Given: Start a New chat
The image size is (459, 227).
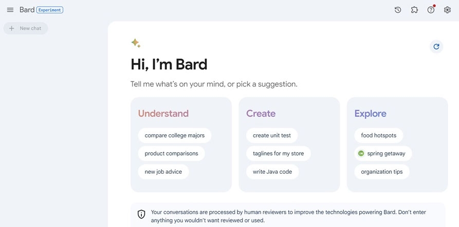Looking at the screenshot, I should [x=26, y=28].
